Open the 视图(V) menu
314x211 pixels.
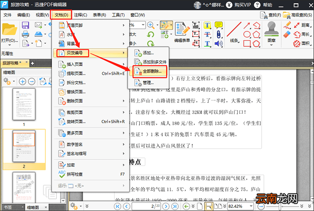pyautogui.click(x=42, y=15)
